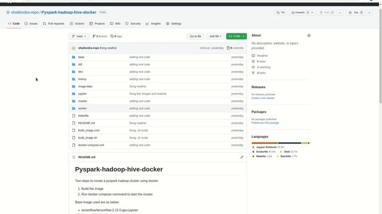Open the 'fixing readme' latest commit message
Image resolution: width=382 pixels, height=214 pixels.
click(x=108, y=48)
